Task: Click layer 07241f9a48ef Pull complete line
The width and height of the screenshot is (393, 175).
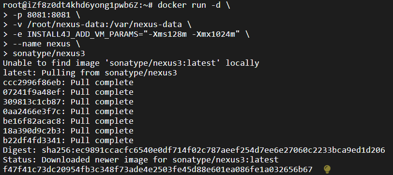Action: [x=68, y=92]
